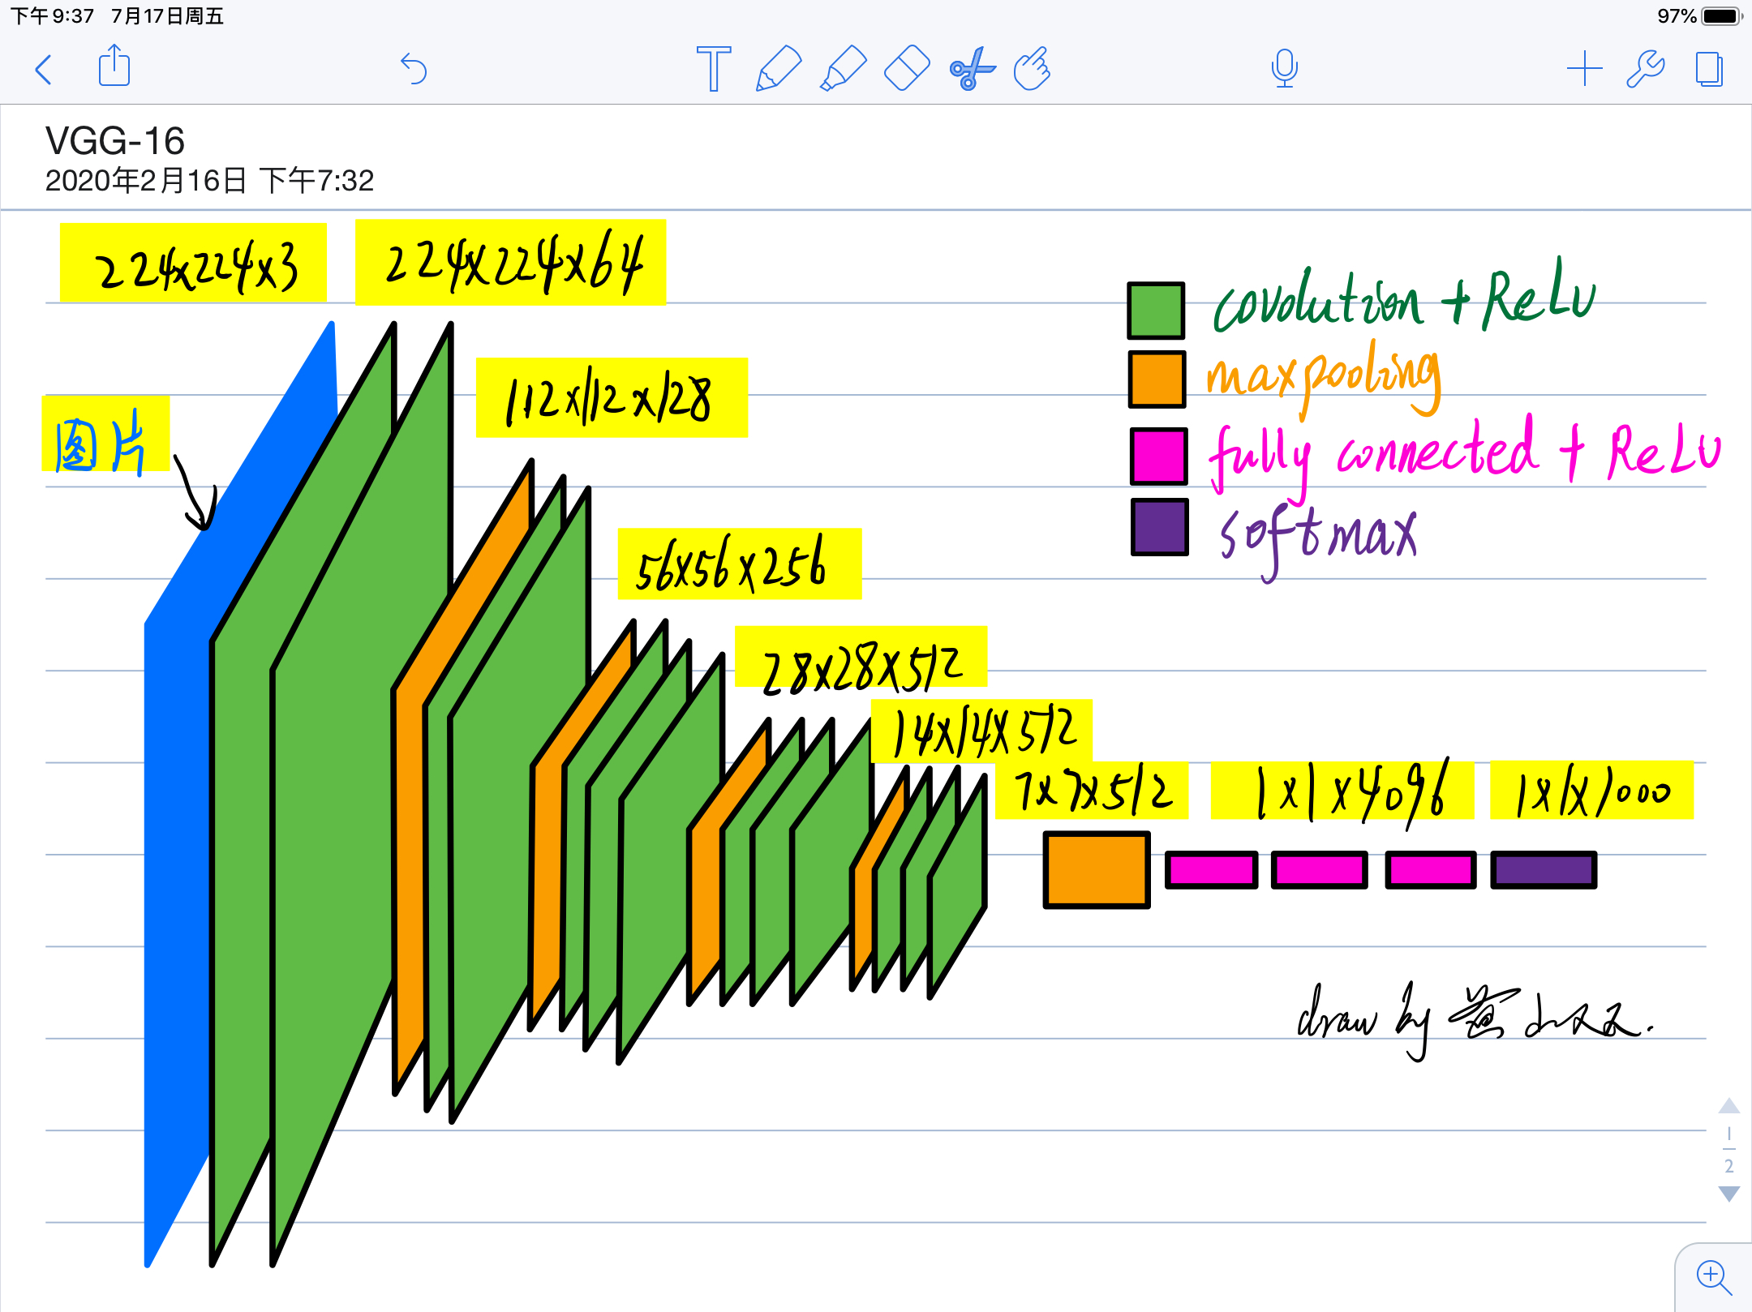Viewport: 1752px width, 1312px height.
Task: Undo the last stroke
Action: [x=414, y=69]
